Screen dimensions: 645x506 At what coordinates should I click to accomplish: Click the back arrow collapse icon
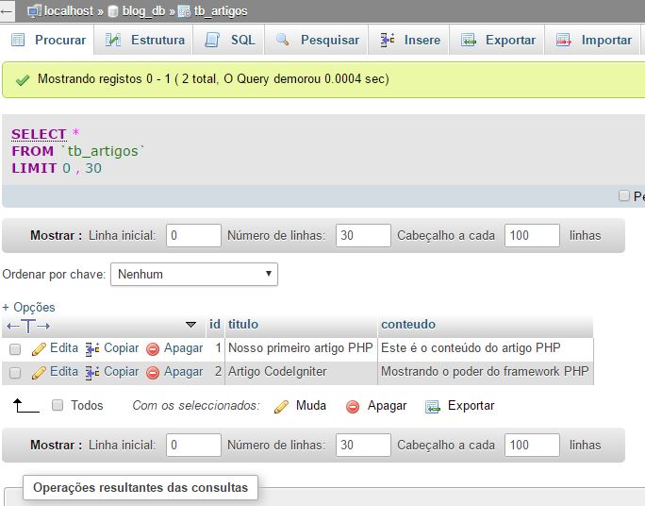pyautogui.click(x=7, y=11)
